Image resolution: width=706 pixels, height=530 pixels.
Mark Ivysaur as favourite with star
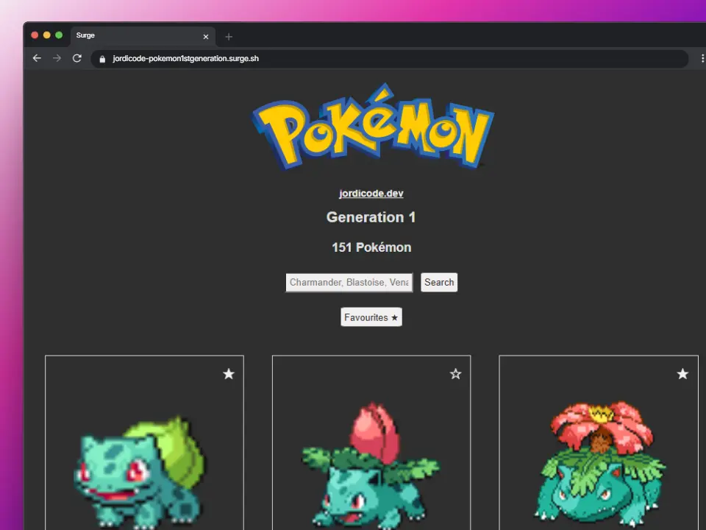(x=455, y=374)
